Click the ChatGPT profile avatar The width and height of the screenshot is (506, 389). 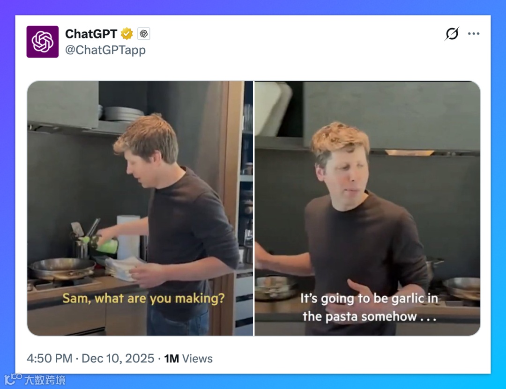43,42
